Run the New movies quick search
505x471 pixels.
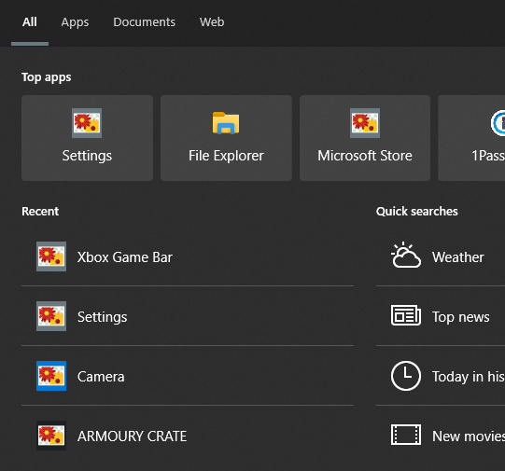point(441,436)
